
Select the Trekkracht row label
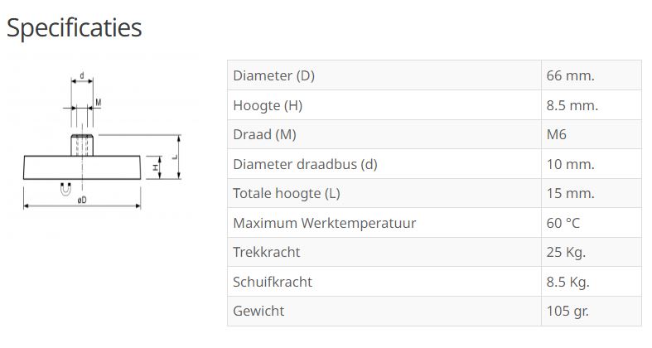click(x=267, y=252)
